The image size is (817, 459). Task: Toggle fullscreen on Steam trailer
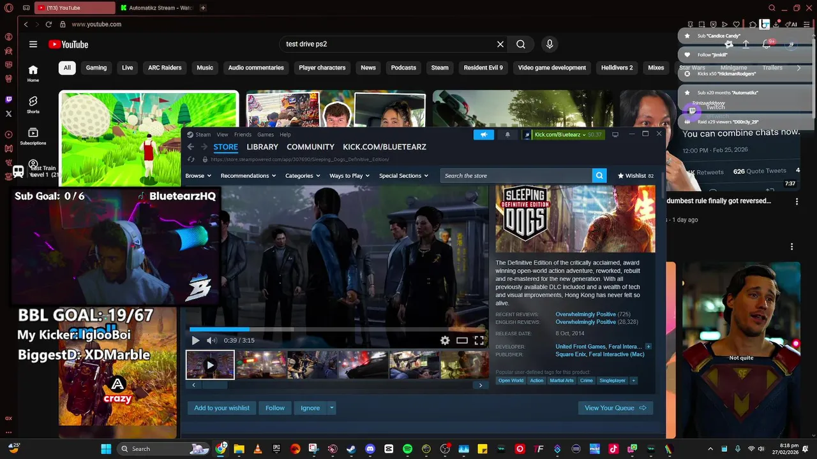tap(479, 340)
